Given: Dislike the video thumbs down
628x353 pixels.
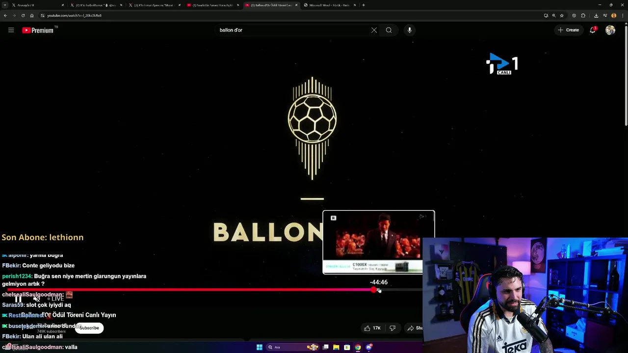Looking at the screenshot, I should coord(392,328).
